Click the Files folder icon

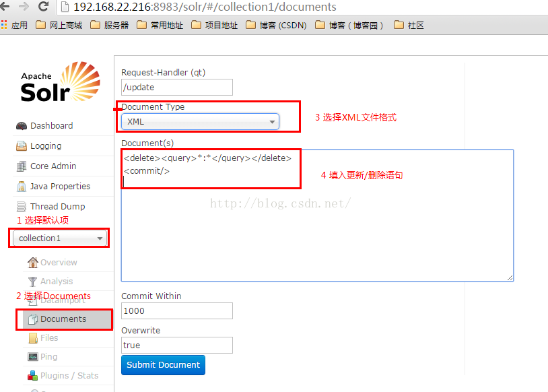33,338
